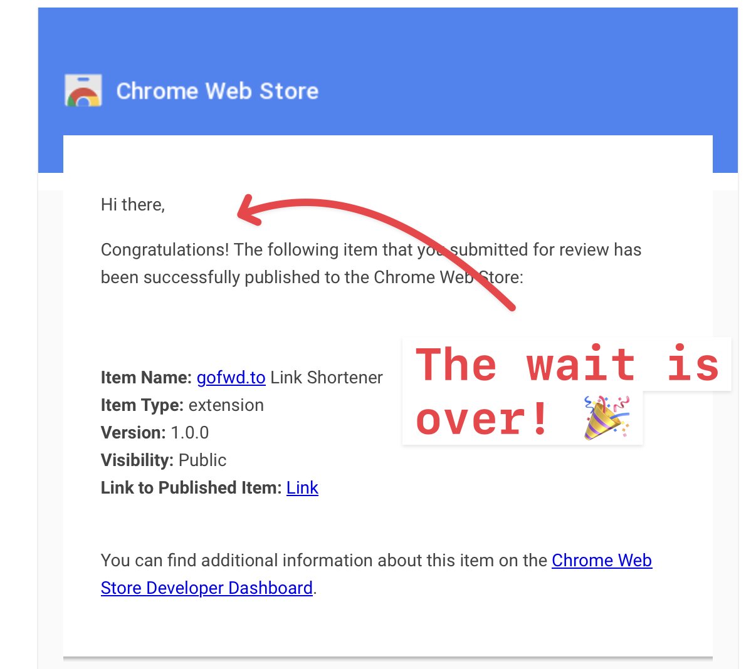Click the party popper emoji
The height and width of the screenshot is (669, 751).
(606, 418)
